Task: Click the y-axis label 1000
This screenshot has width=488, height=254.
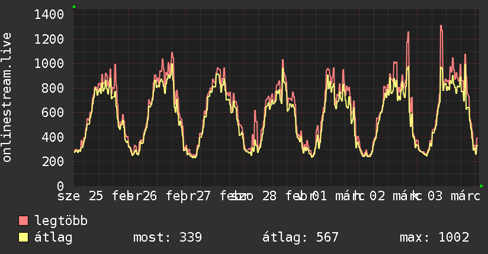Action: pyautogui.click(x=49, y=64)
